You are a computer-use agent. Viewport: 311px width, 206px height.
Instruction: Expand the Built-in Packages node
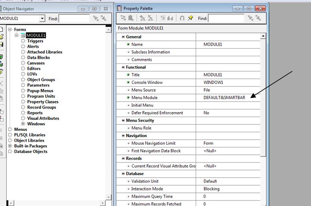10,146
